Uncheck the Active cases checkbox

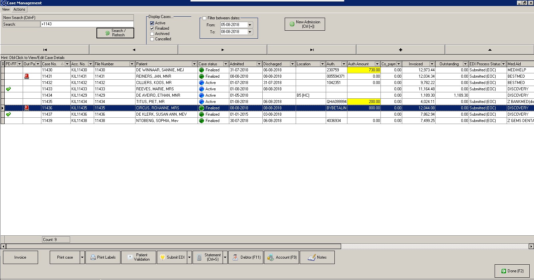click(152, 23)
